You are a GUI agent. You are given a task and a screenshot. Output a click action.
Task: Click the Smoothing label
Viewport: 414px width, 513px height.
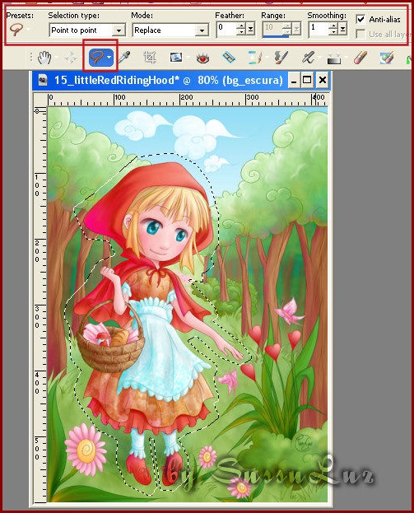coord(327,16)
